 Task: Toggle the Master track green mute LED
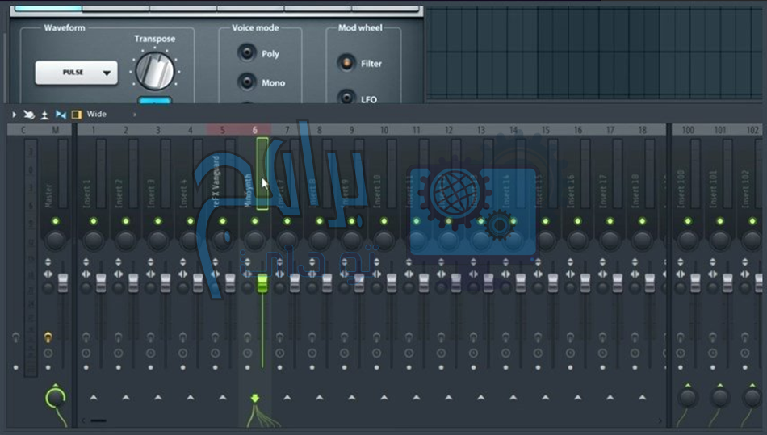coord(55,220)
